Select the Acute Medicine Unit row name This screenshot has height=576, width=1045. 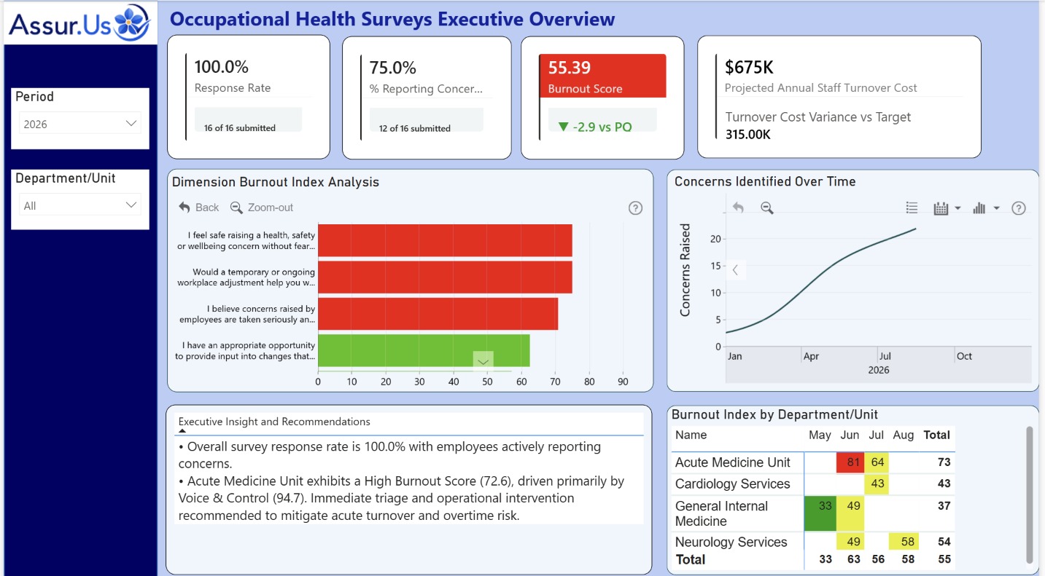pyautogui.click(x=733, y=462)
